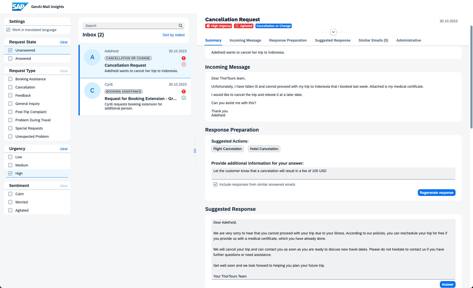This screenshot has height=288, width=473.
Task: Check Special Requests filter
Action: pyautogui.click(x=10, y=128)
